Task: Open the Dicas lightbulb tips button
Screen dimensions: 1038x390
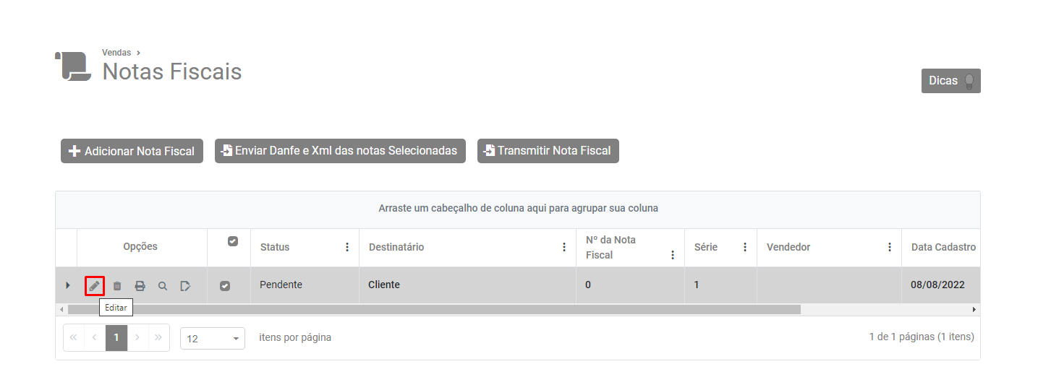Action: pos(950,81)
